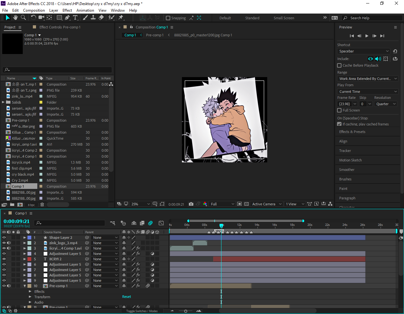This screenshot has width=404, height=314.
Task: Select the Selection arrow tool
Action: [8, 18]
